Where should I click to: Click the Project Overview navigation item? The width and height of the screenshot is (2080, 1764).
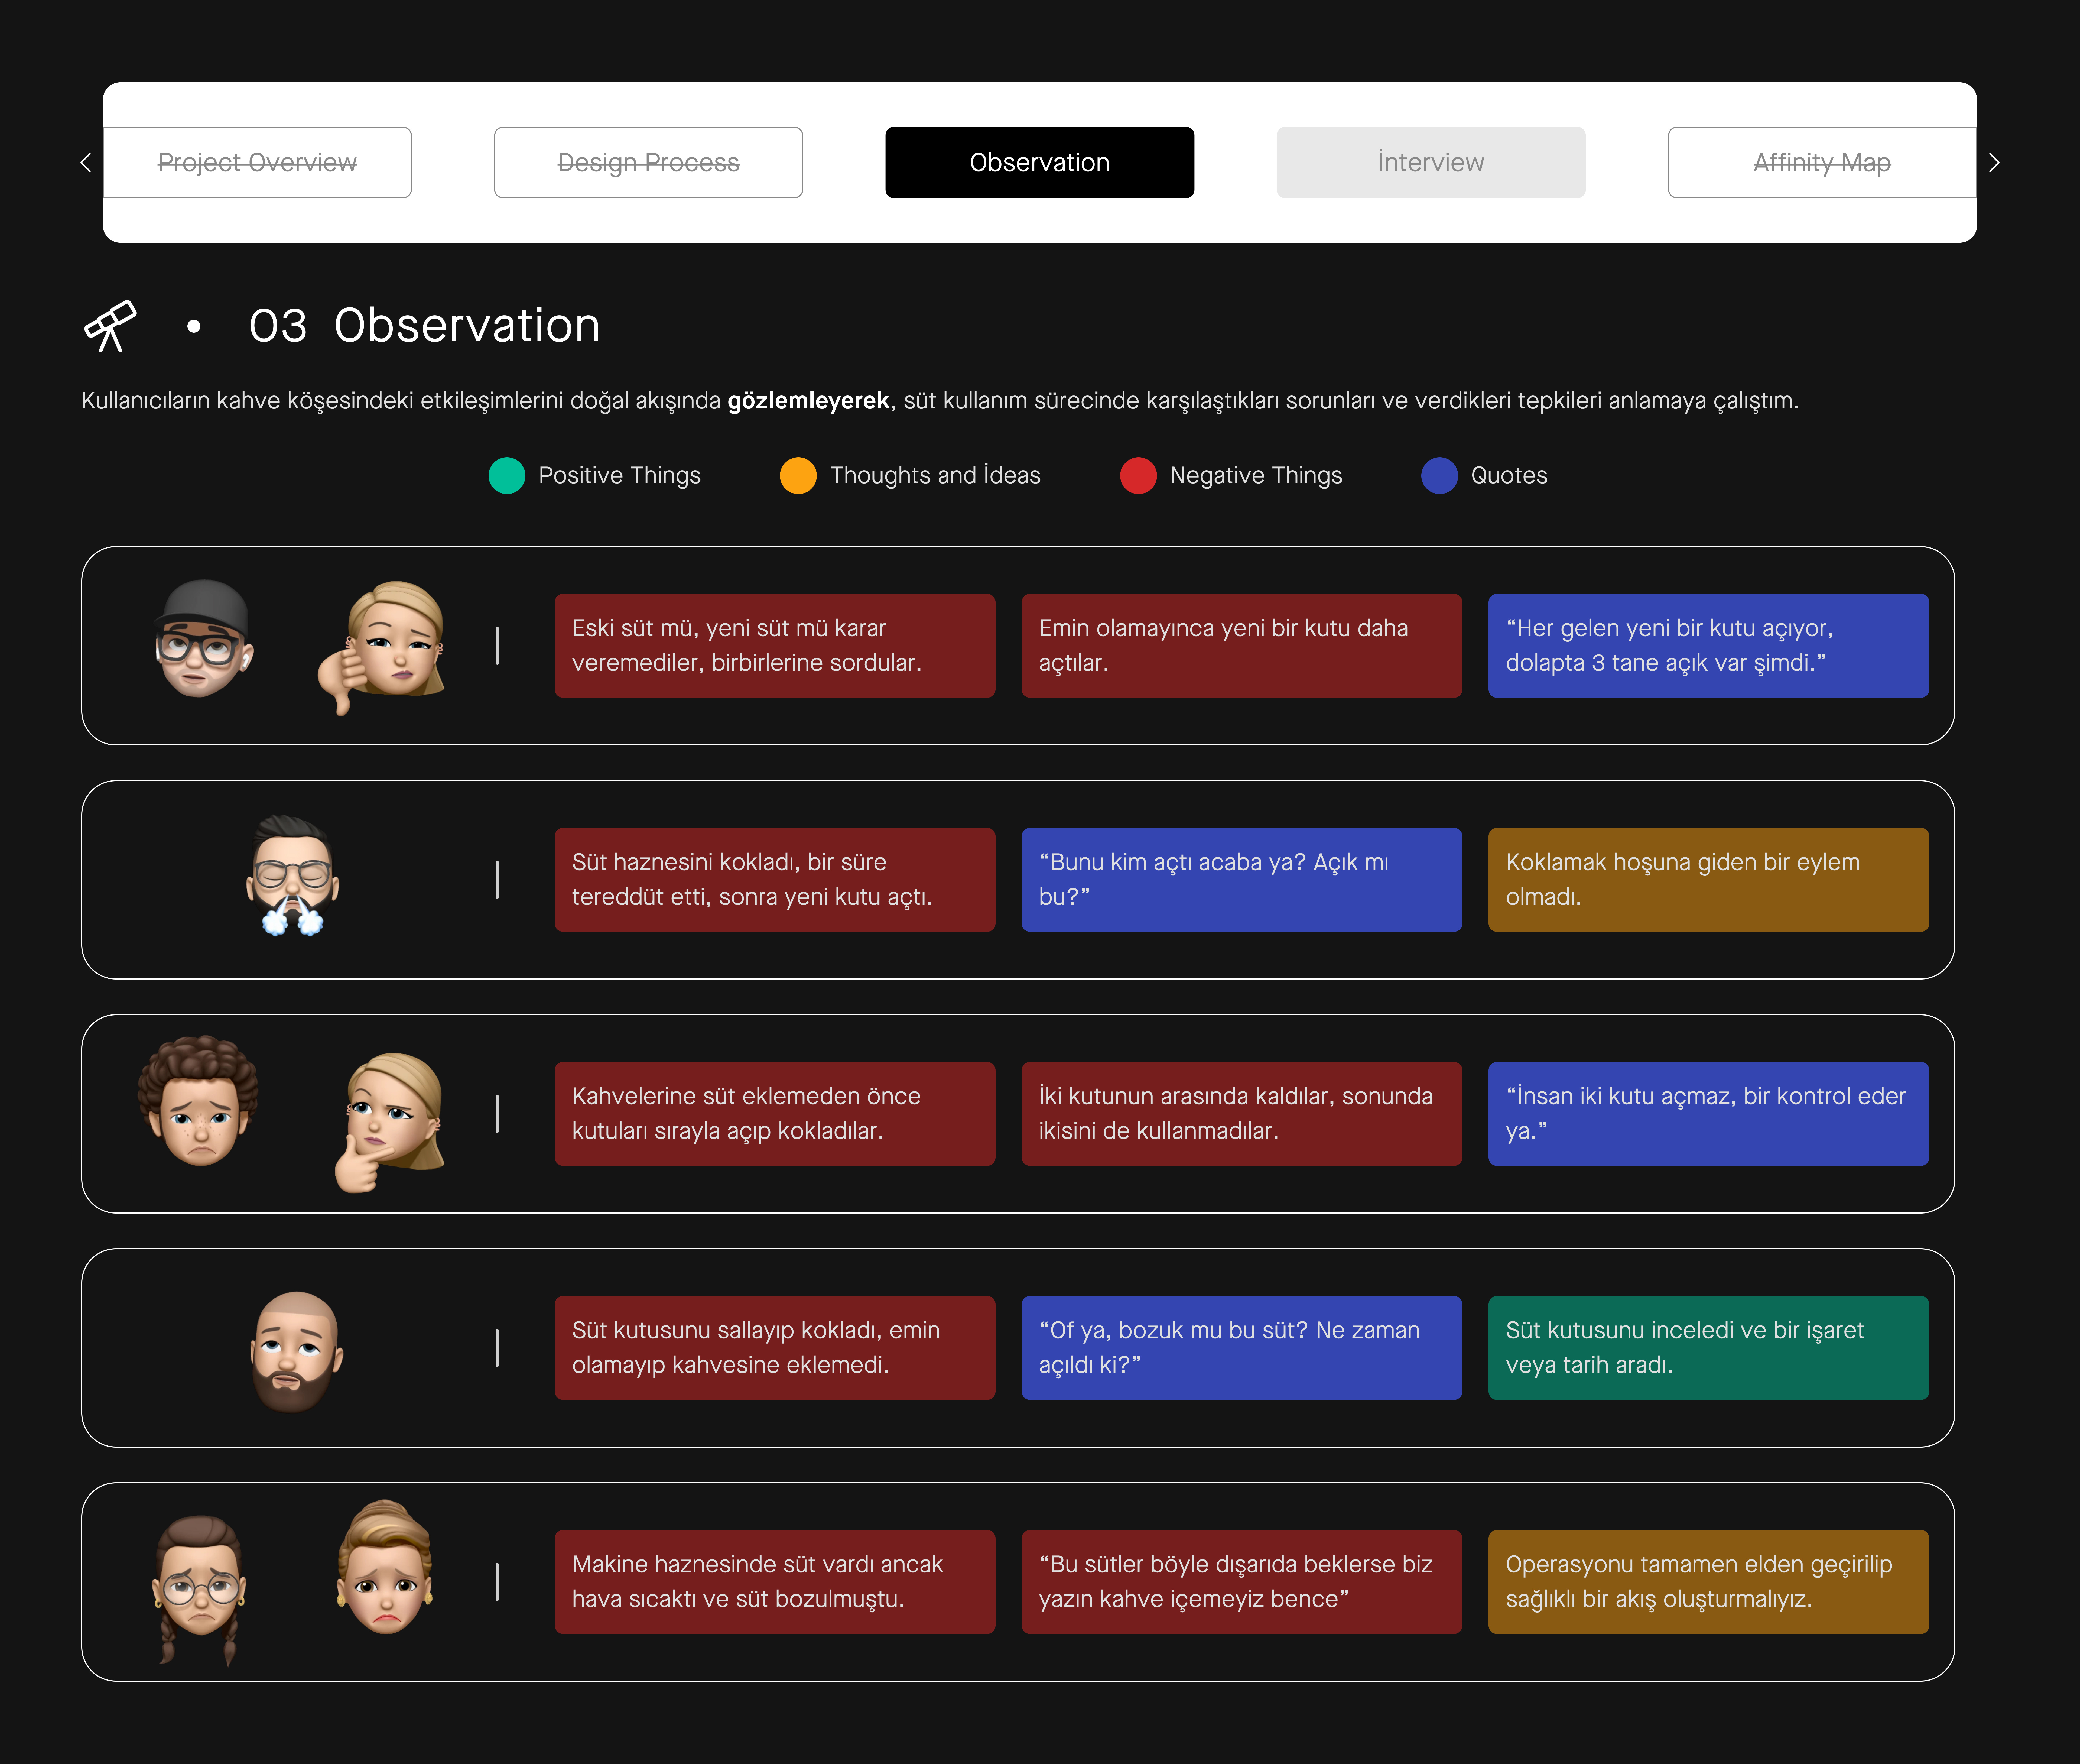[x=257, y=162]
